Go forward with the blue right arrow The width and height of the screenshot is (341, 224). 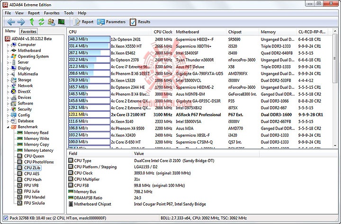pyautogui.click(x=21, y=22)
